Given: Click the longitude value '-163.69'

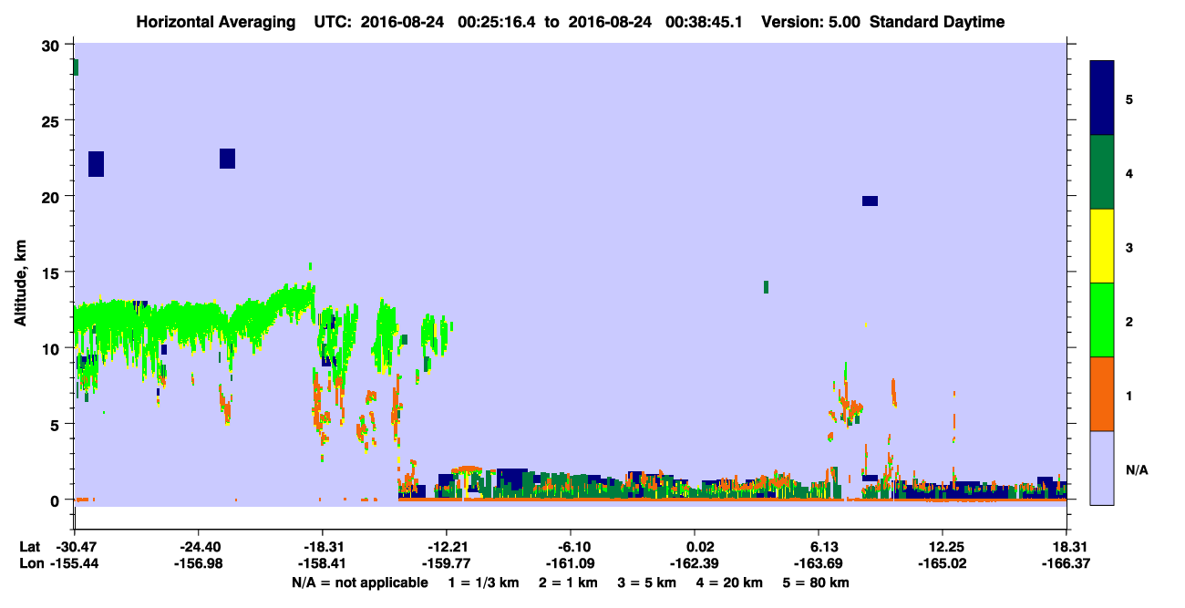Looking at the screenshot, I should coord(819,563).
